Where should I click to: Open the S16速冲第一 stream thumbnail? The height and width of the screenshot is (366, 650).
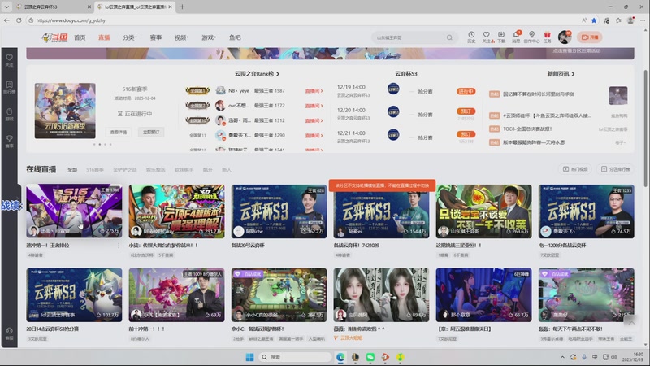pyautogui.click(x=74, y=211)
